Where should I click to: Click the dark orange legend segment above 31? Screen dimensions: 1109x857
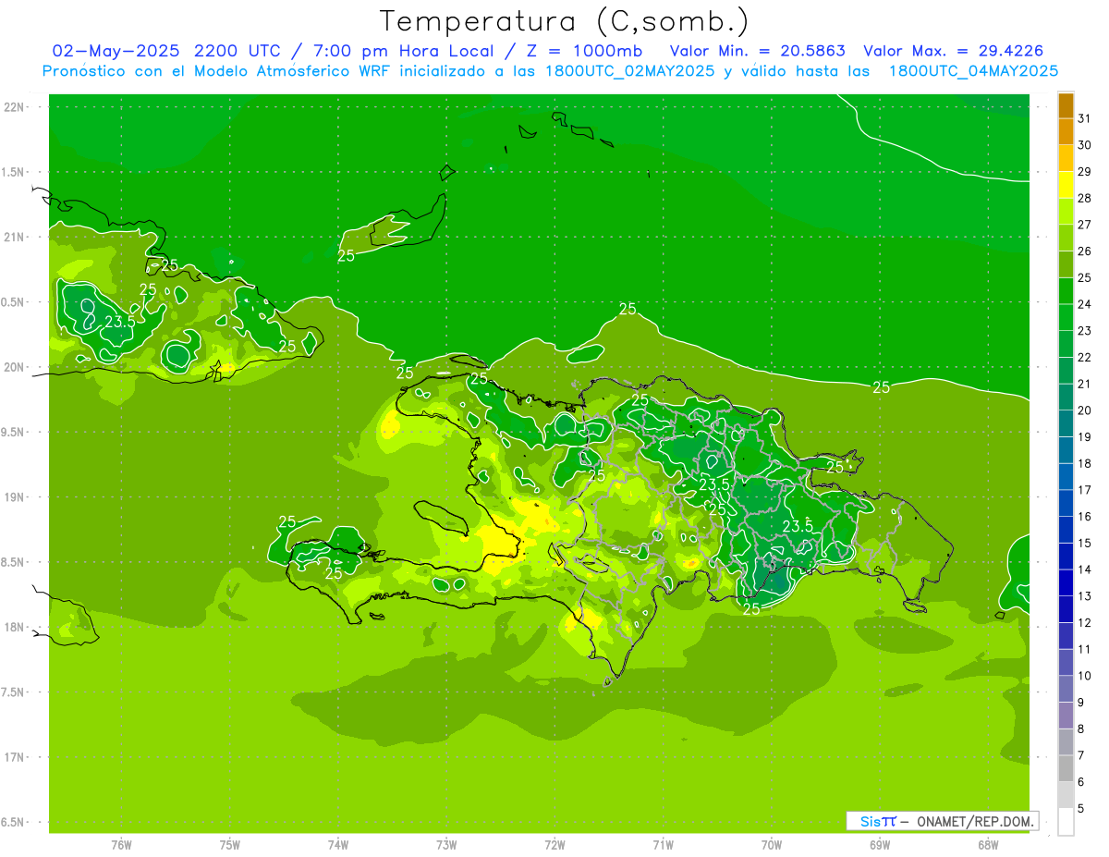pyautogui.click(x=1066, y=105)
